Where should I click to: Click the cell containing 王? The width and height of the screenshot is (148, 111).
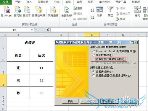coord(18,80)
